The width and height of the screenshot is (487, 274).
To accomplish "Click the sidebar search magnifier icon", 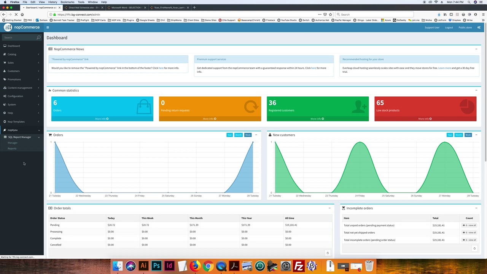I will [38, 37].
